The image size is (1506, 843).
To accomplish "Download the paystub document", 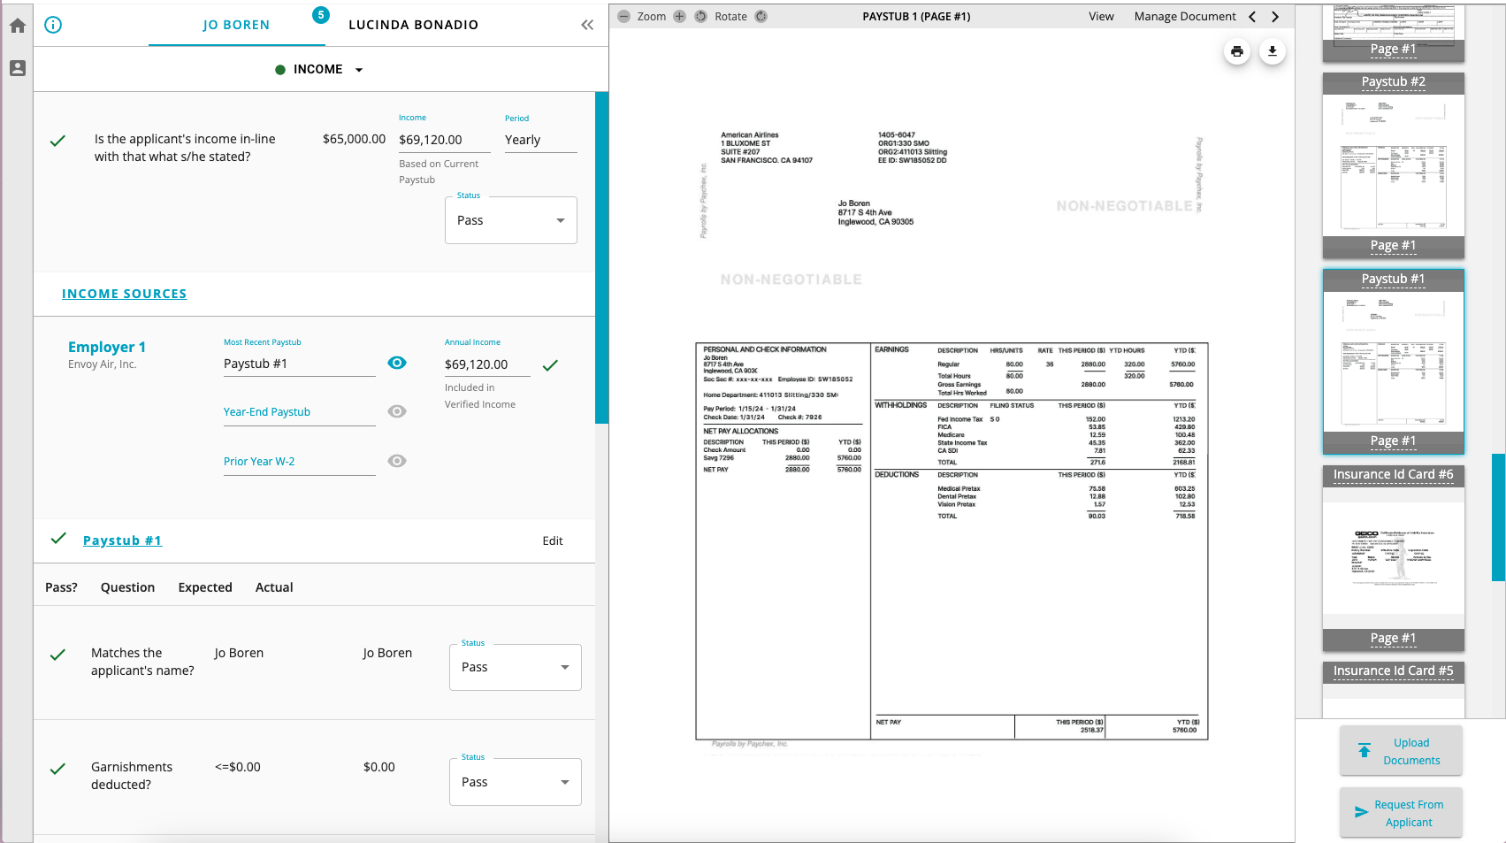I will pos(1272,51).
